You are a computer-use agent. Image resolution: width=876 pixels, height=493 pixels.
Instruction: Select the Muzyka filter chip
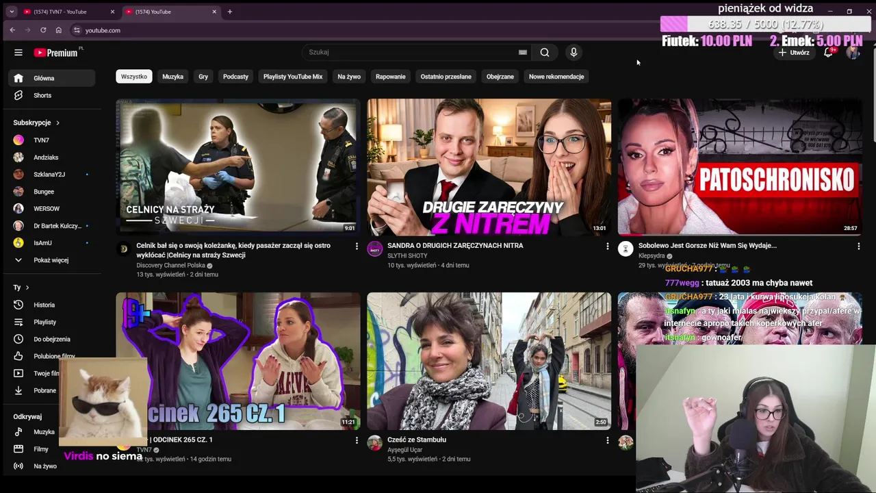pyautogui.click(x=172, y=77)
